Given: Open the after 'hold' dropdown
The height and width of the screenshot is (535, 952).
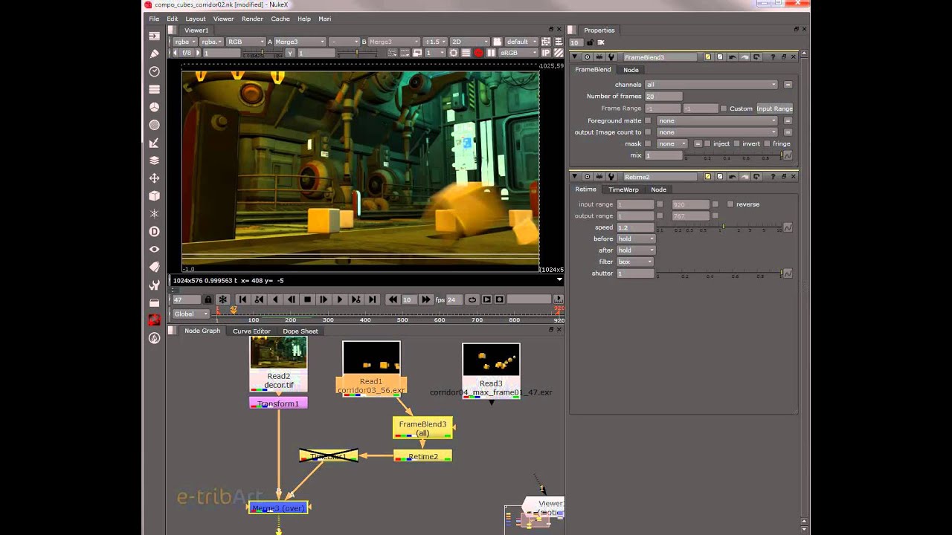Looking at the screenshot, I should click(636, 250).
